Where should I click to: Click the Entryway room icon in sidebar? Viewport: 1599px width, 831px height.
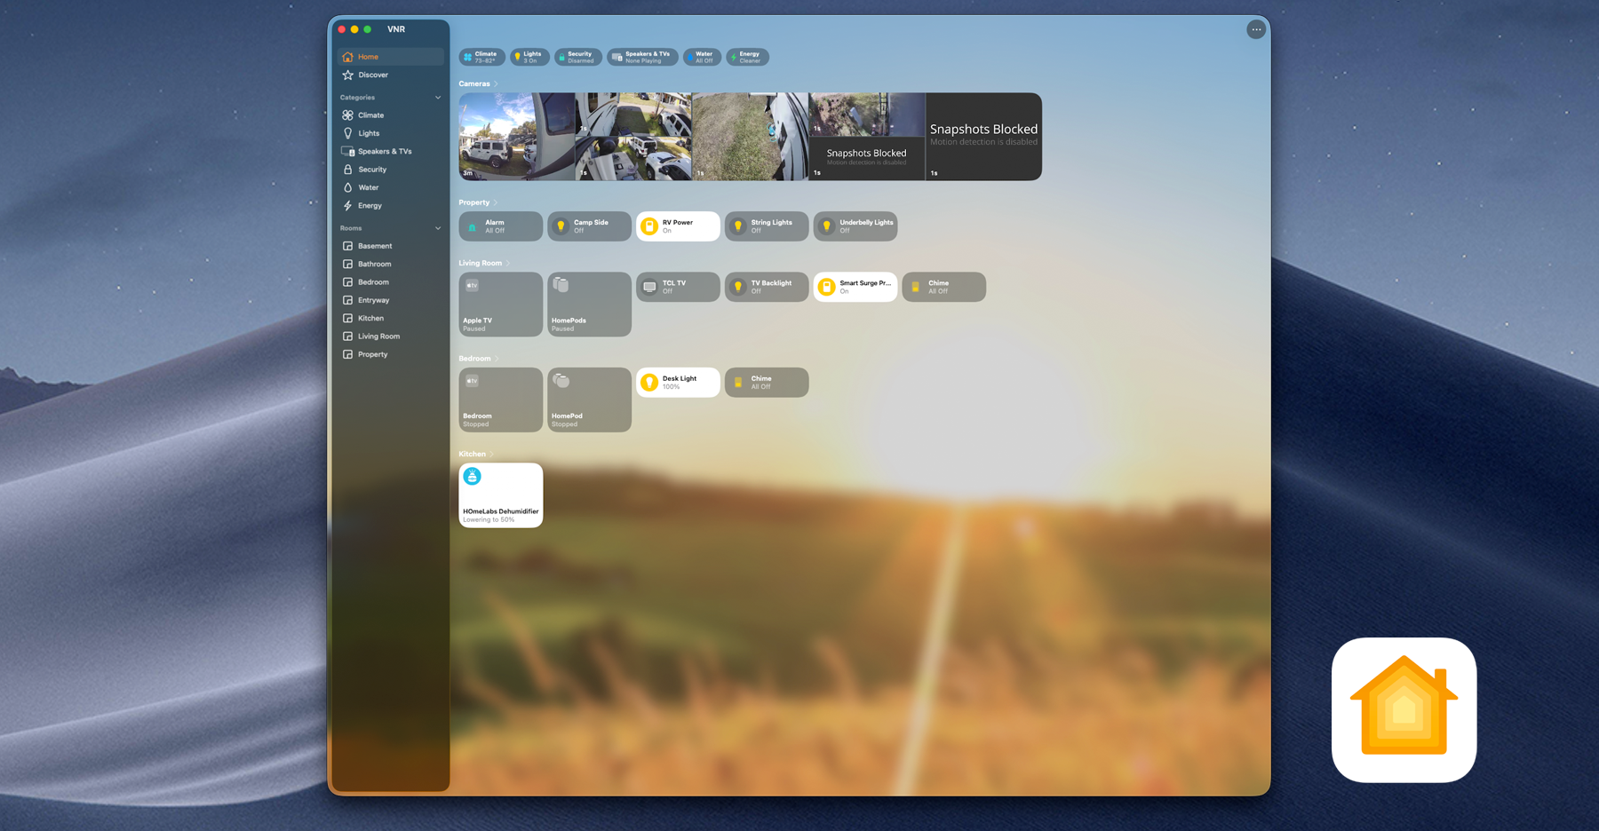tap(347, 300)
